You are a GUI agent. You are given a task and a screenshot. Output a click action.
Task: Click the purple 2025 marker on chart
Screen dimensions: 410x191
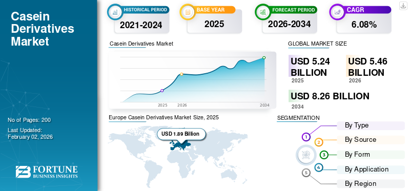click(x=162, y=91)
